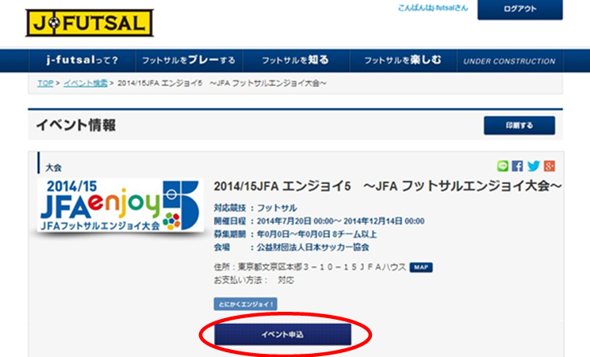Click the こんばんはj-futsalさん user link
Image resolution: width=590 pixels, height=357 pixels.
click(x=432, y=9)
